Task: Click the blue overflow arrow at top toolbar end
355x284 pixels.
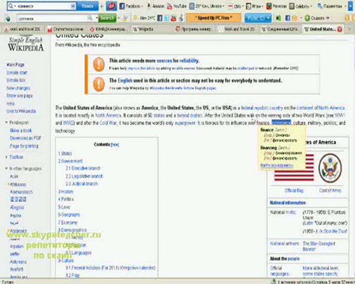Action: [351, 6]
